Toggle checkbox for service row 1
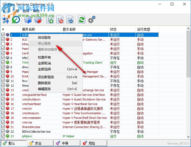Screen dimensions: 191x147 click(x=3, y=35)
